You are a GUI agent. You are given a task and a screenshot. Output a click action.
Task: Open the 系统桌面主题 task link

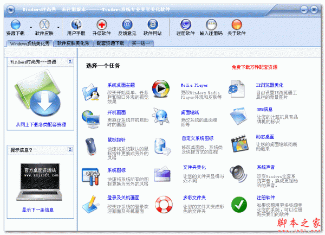click(121, 85)
